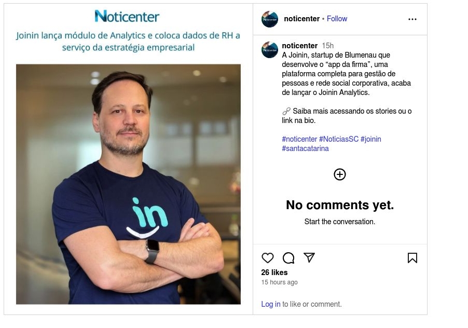Click the noticenter avatar in the header
Screen dimensions: 468x328
point(269,19)
